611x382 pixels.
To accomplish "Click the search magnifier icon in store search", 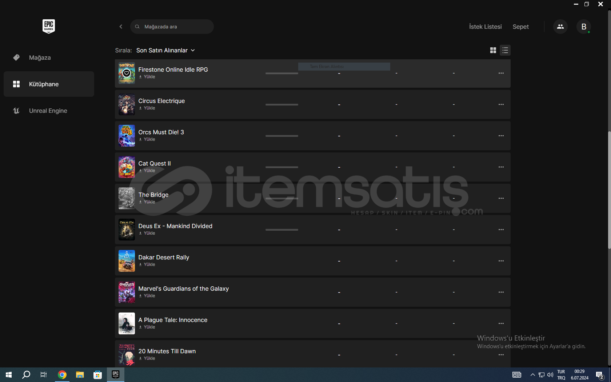I will [x=137, y=27].
